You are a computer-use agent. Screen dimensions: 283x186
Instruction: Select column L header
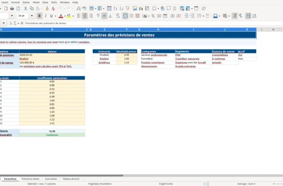262,30
